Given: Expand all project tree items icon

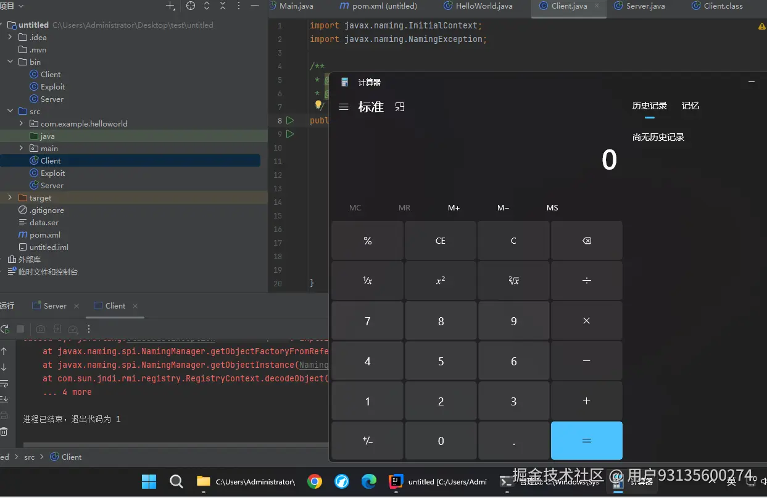Looking at the screenshot, I should point(207,6).
